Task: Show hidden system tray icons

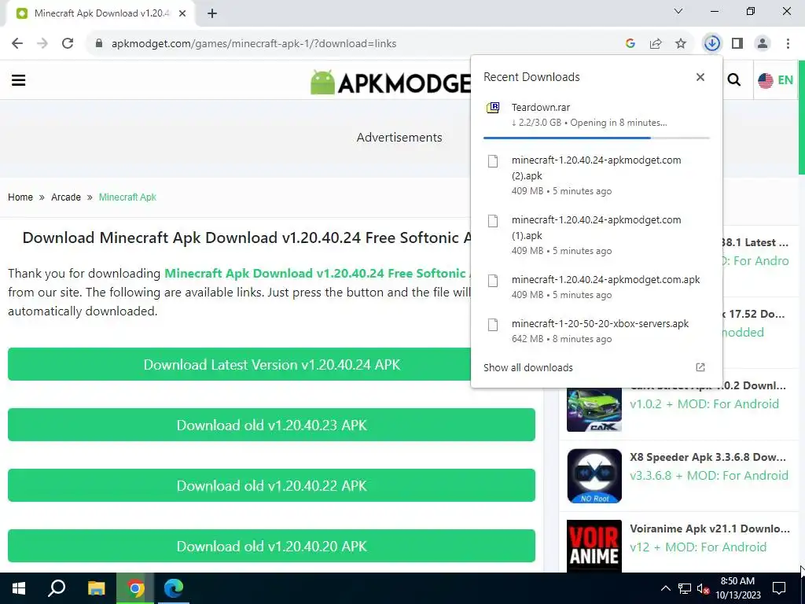Action: [x=665, y=588]
